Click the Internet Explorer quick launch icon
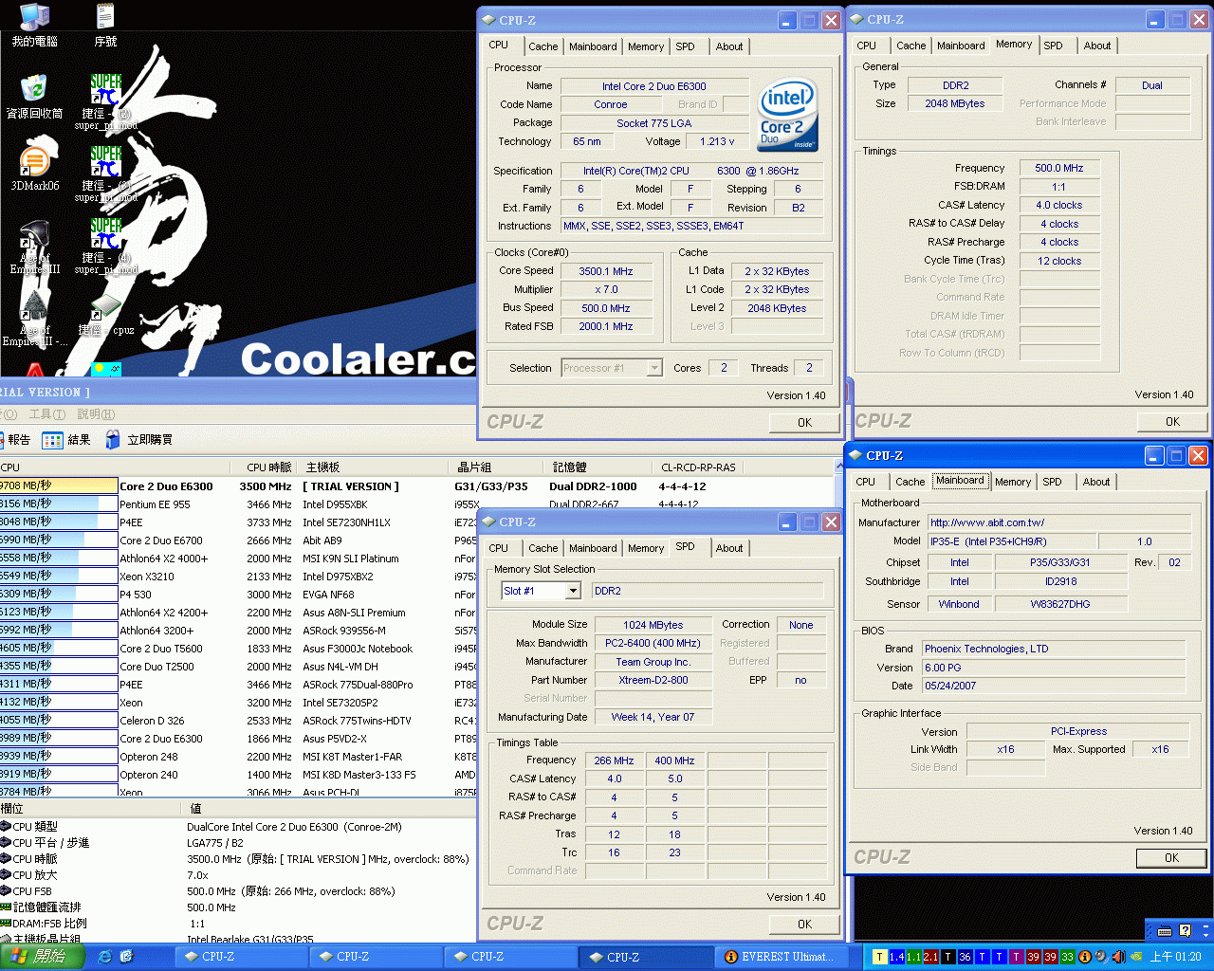 (105, 957)
